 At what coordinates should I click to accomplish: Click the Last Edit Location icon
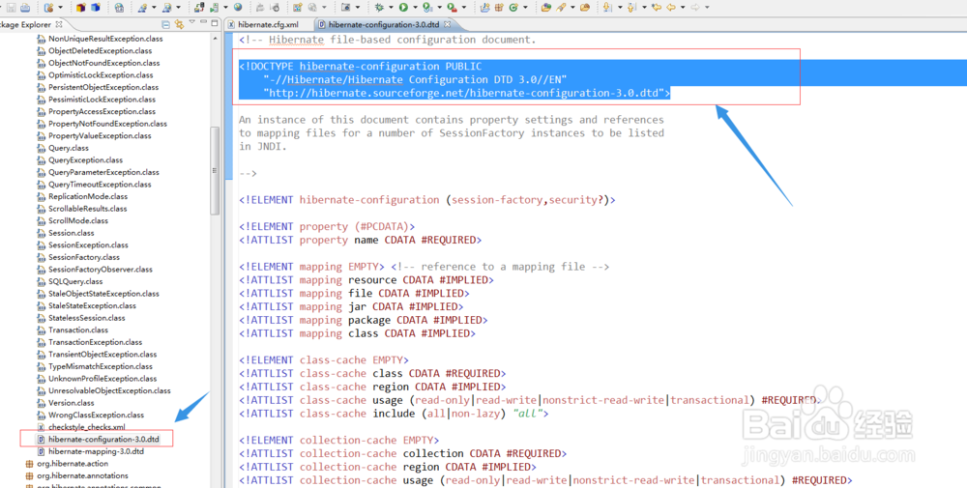pyautogui.click(x=657, y=8)
